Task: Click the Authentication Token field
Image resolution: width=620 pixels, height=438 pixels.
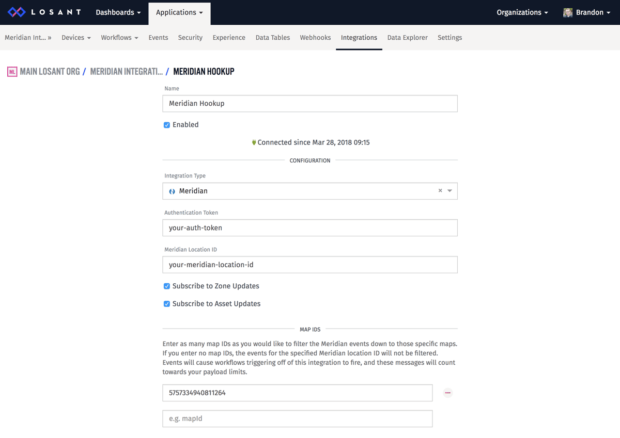Action: pos(310,228)
